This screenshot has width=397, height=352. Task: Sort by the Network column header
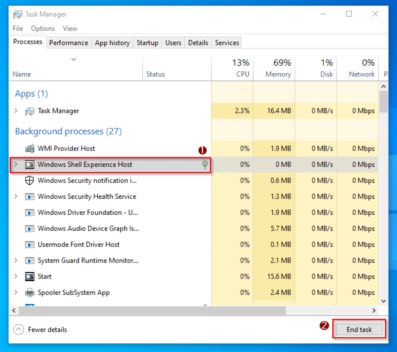(357, 68)
